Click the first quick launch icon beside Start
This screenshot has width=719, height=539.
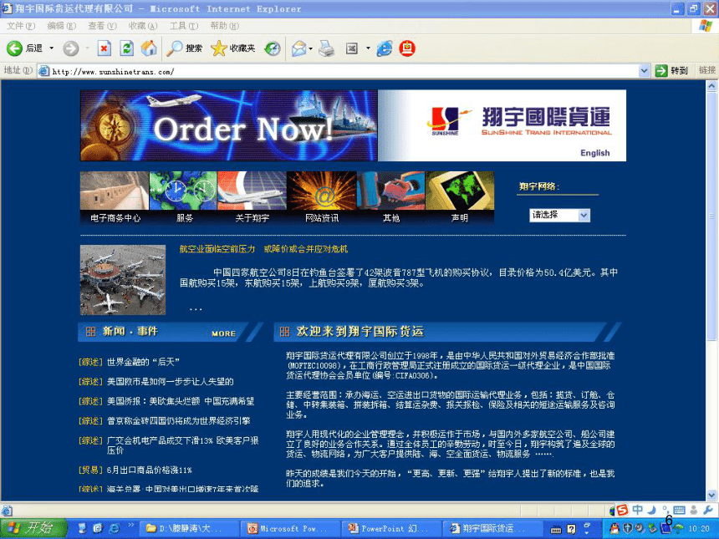pyautogui.click(x=82, y=528)
